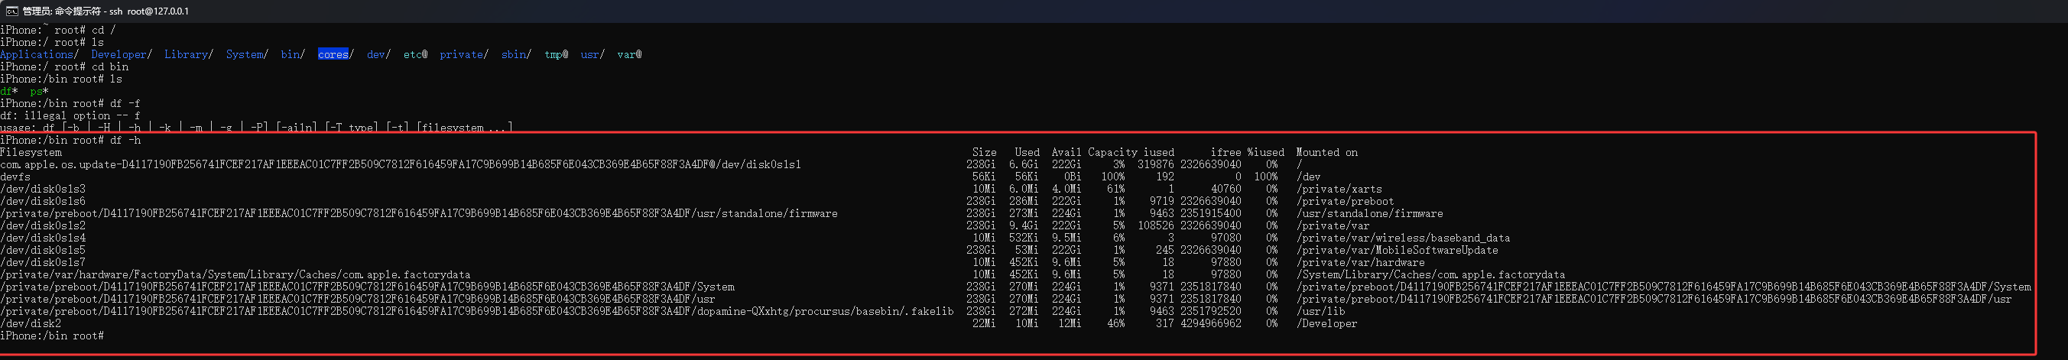Click mount point '/private/var/MobileSoftwareUpdate'
This screenshot has width=2068, height=360.
(1397, 250)
